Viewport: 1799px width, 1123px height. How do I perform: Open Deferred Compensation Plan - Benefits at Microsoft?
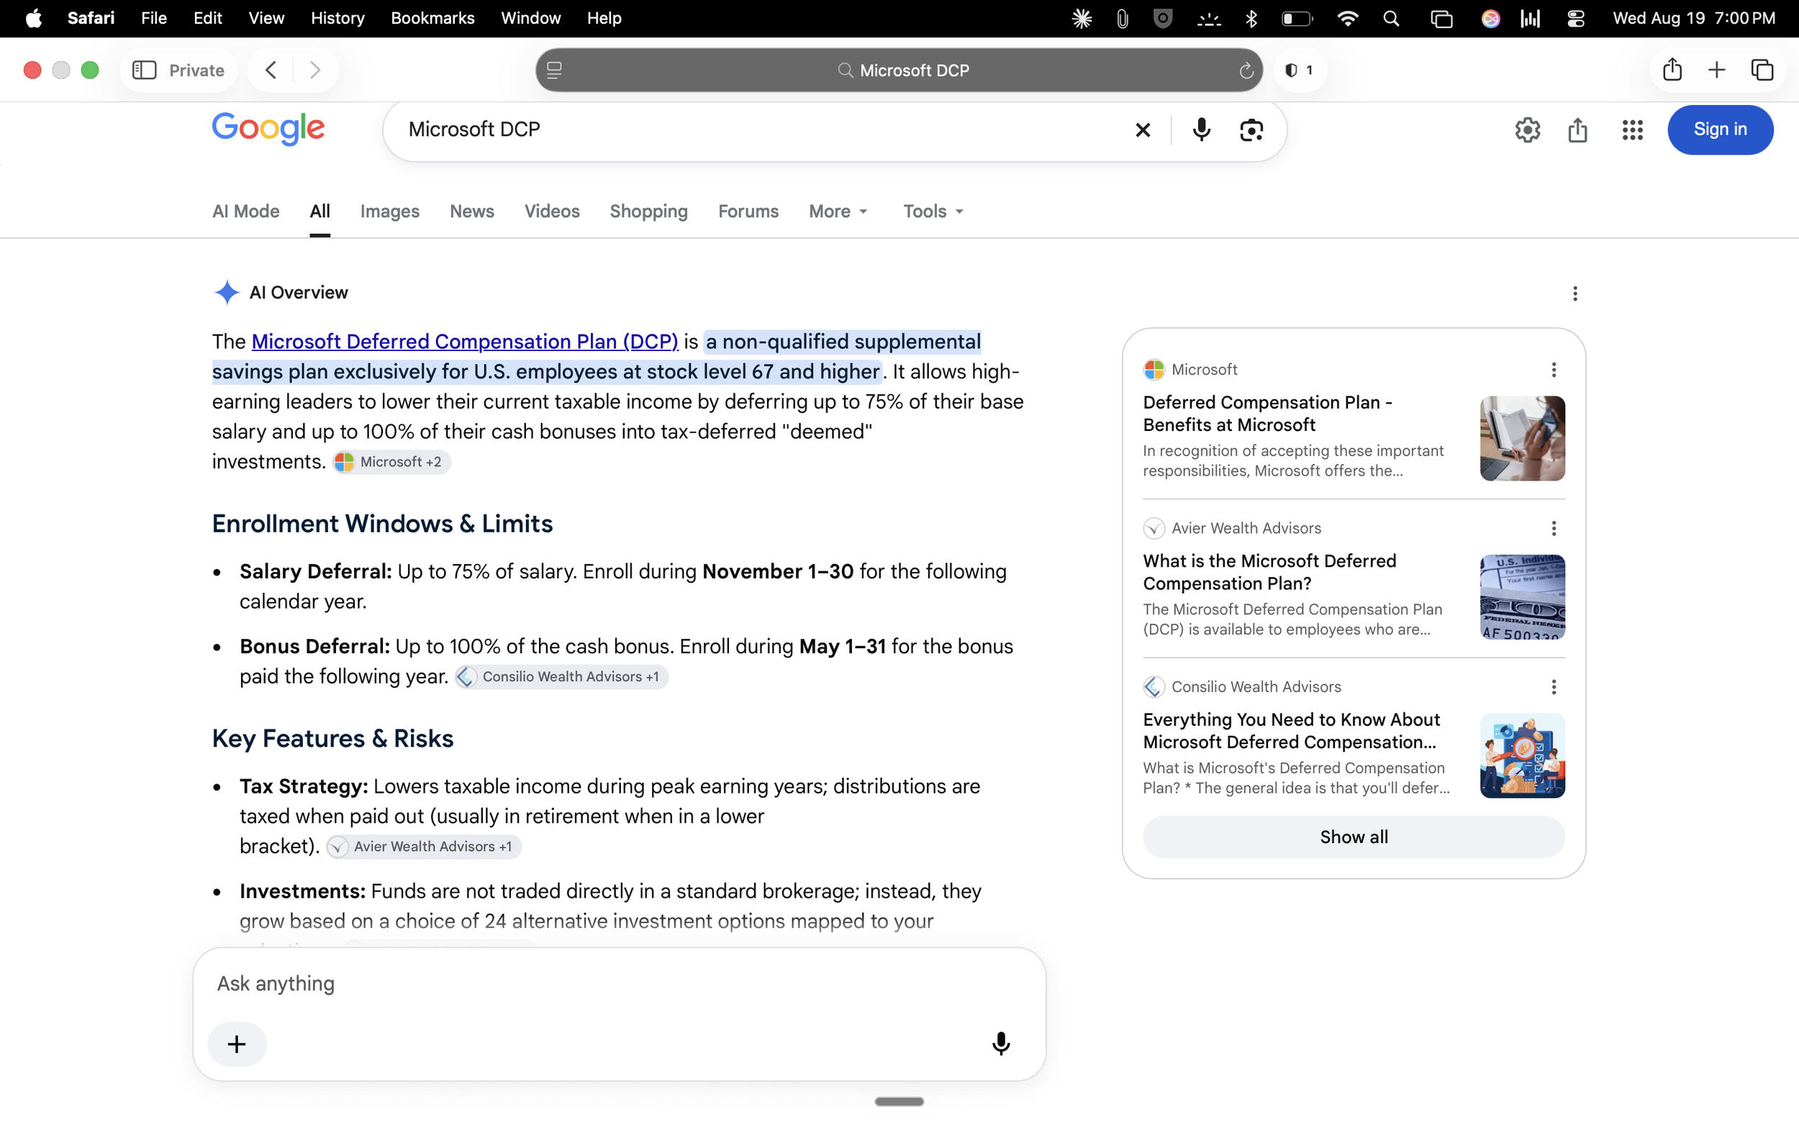(1267, 414)
